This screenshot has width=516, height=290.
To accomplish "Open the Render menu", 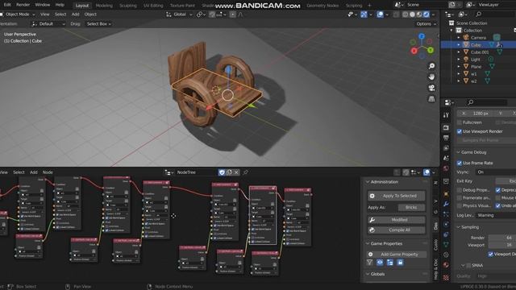I will (x=23, y=5).
